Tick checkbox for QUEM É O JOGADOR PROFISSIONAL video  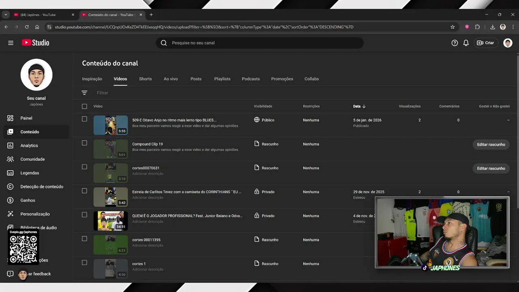click(x=84, y=215)
